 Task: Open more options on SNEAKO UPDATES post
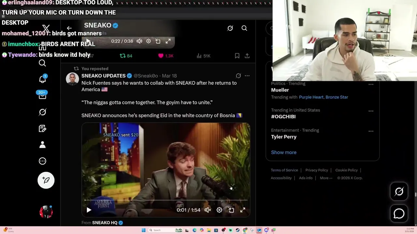coord(247,76)
